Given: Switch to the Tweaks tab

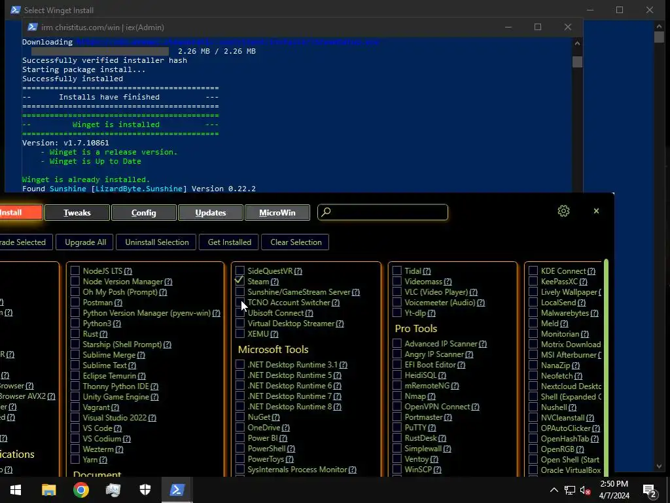Looking at the screenshot, I should click(77, 213).
